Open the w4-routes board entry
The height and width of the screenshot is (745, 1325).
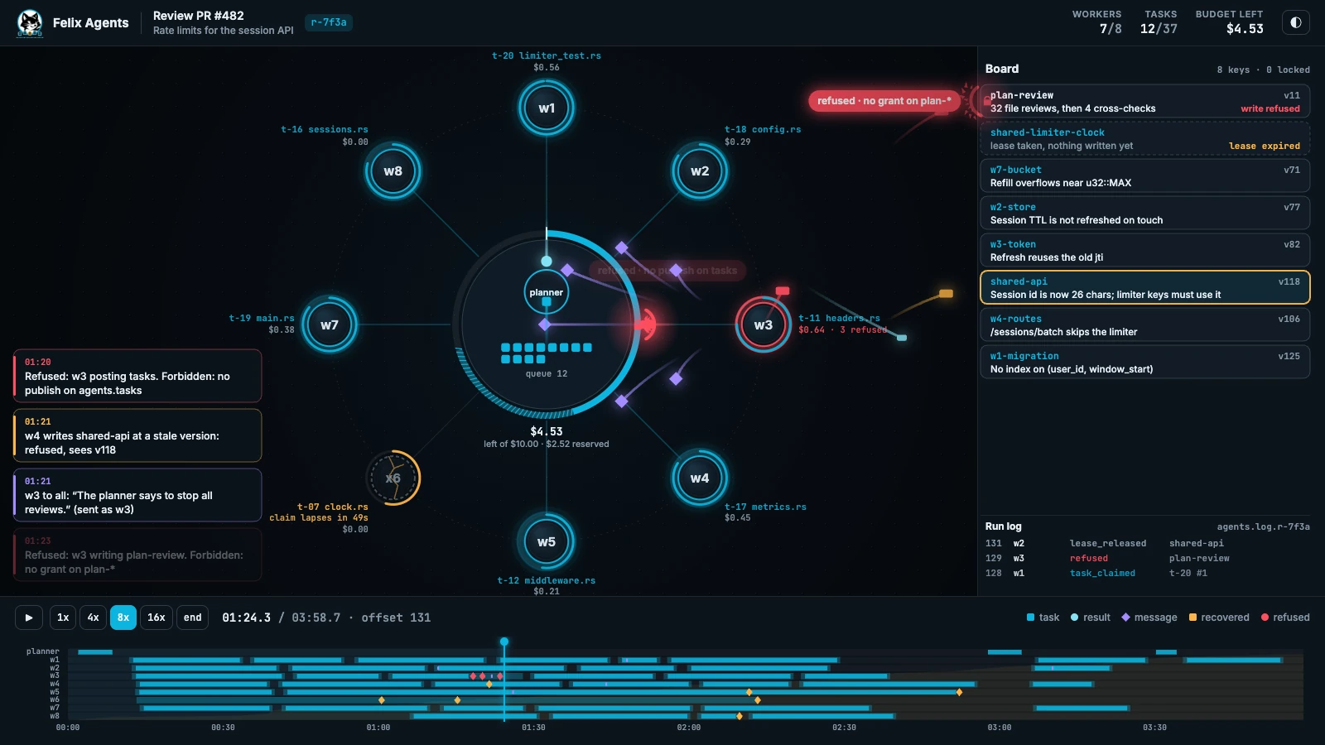[1144, 324]
